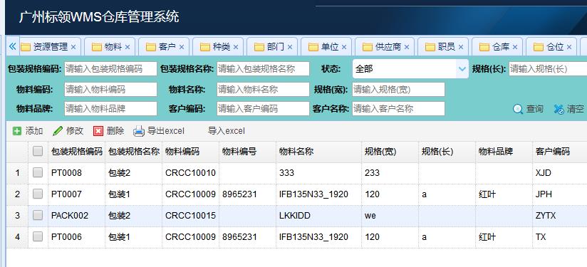The height and width of the screenshot is (267, 587).
Task: Check the row PT0007 checkbox
Action: click(x=38, y=194)
